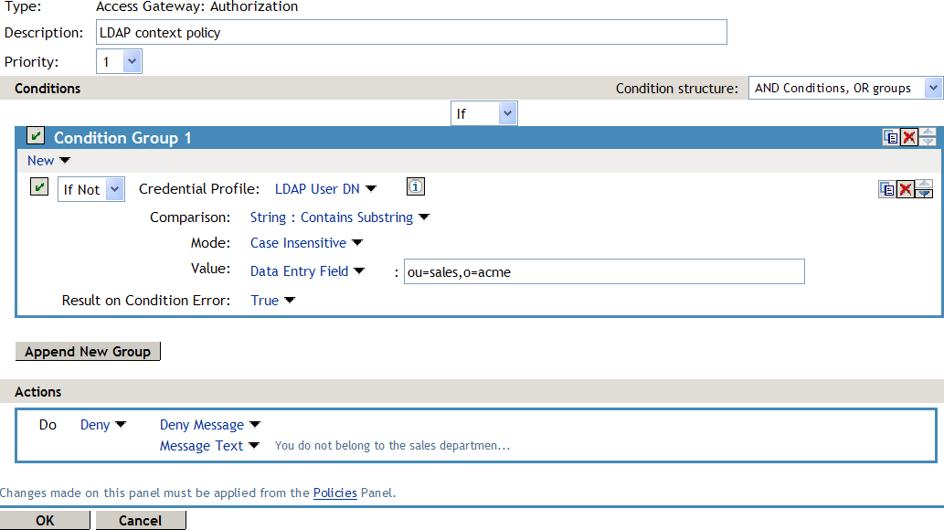This screenshot has height=530, width=944.
Task: Move Condition Group 1 down
Action: coord(928,140)
